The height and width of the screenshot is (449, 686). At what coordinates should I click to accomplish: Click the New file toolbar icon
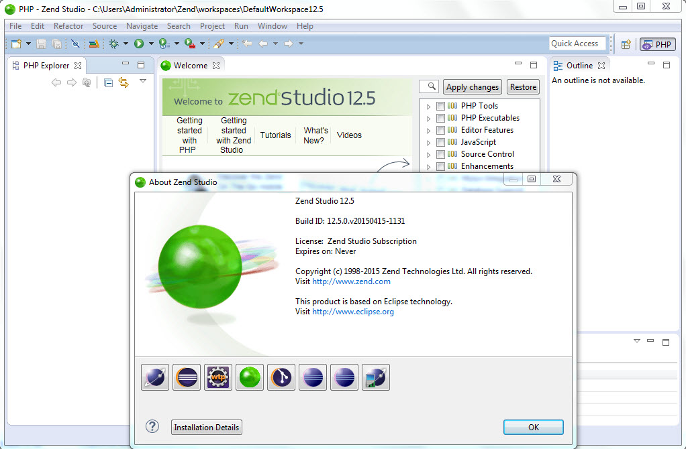17,44
